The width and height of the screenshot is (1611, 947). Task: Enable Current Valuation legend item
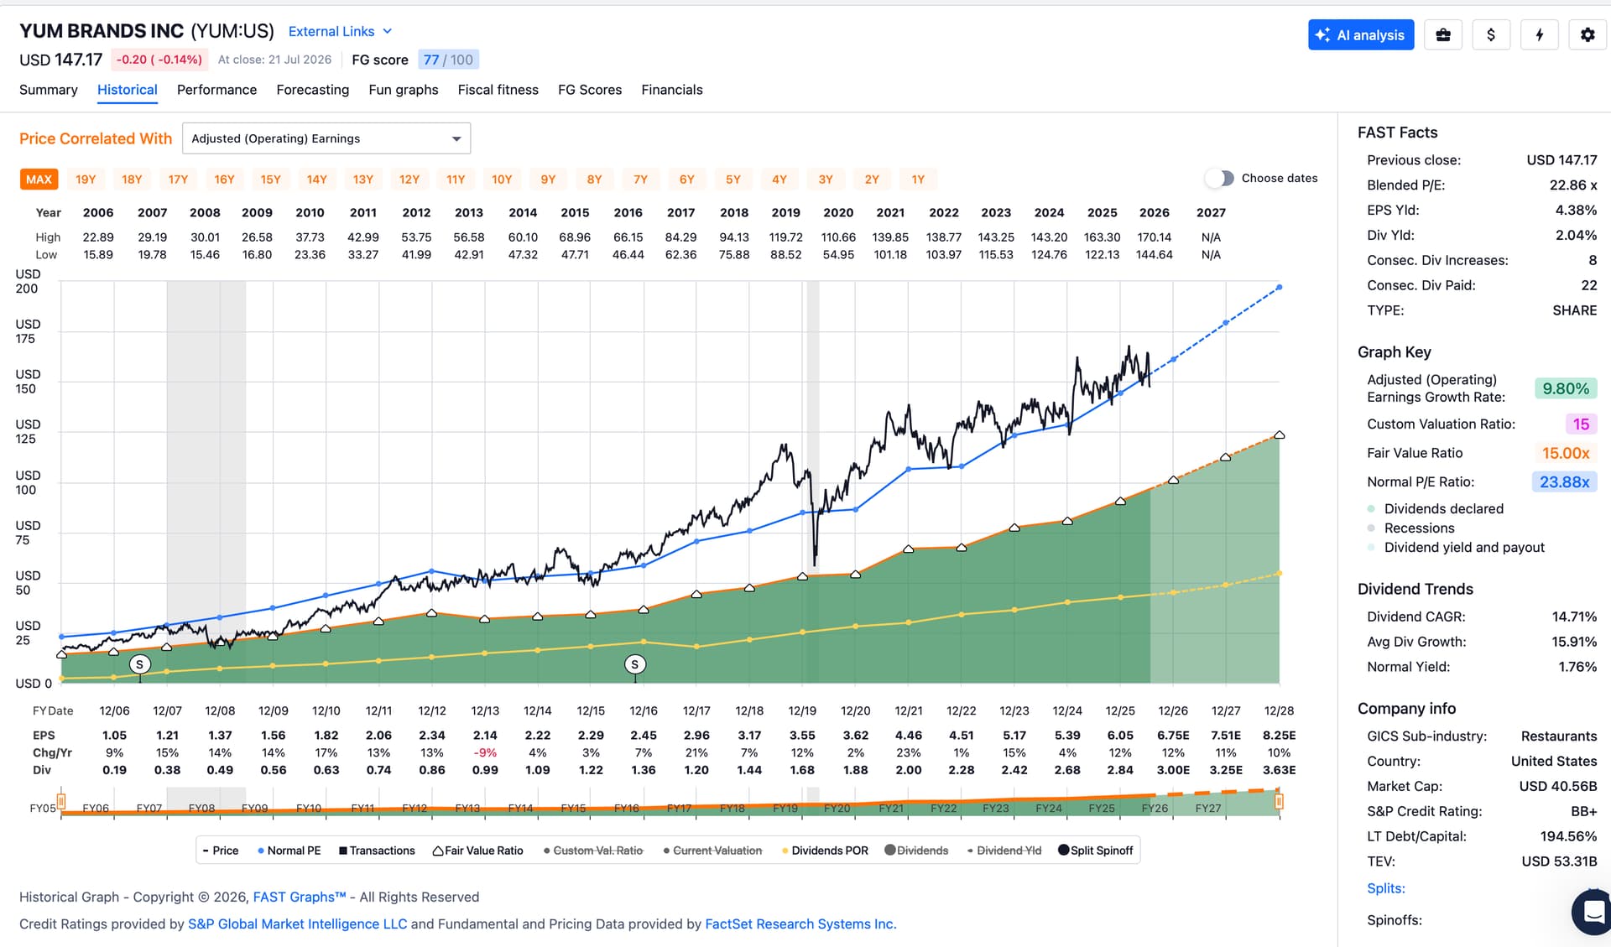[x=712, y=851]
